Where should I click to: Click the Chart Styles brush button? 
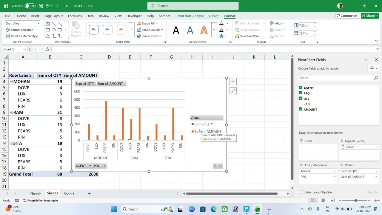click(x=233, y=91)
